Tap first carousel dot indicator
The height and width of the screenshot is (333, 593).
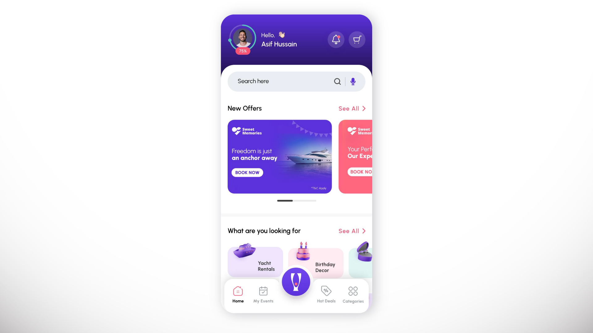pos(285,200)
